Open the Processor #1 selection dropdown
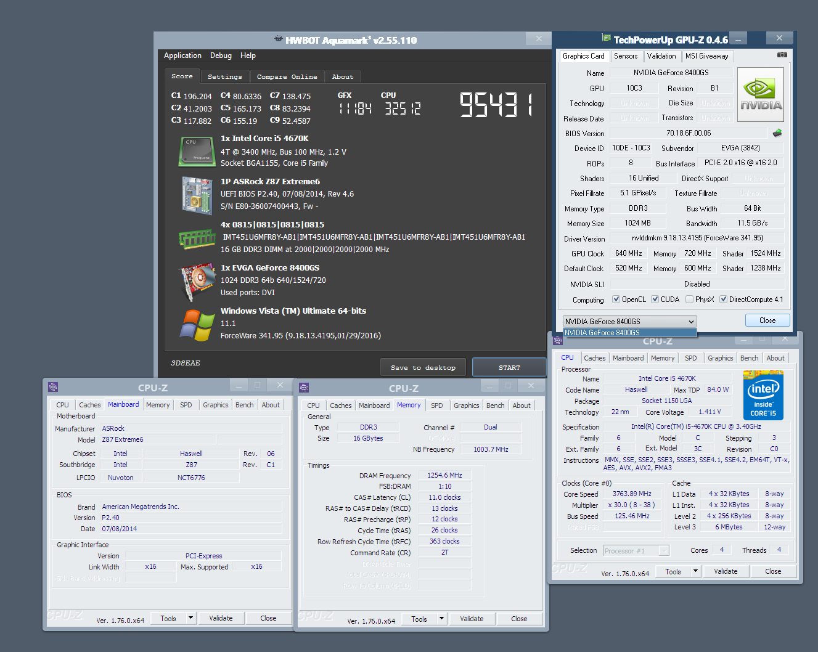818x652 pixels. coord(636,550)
